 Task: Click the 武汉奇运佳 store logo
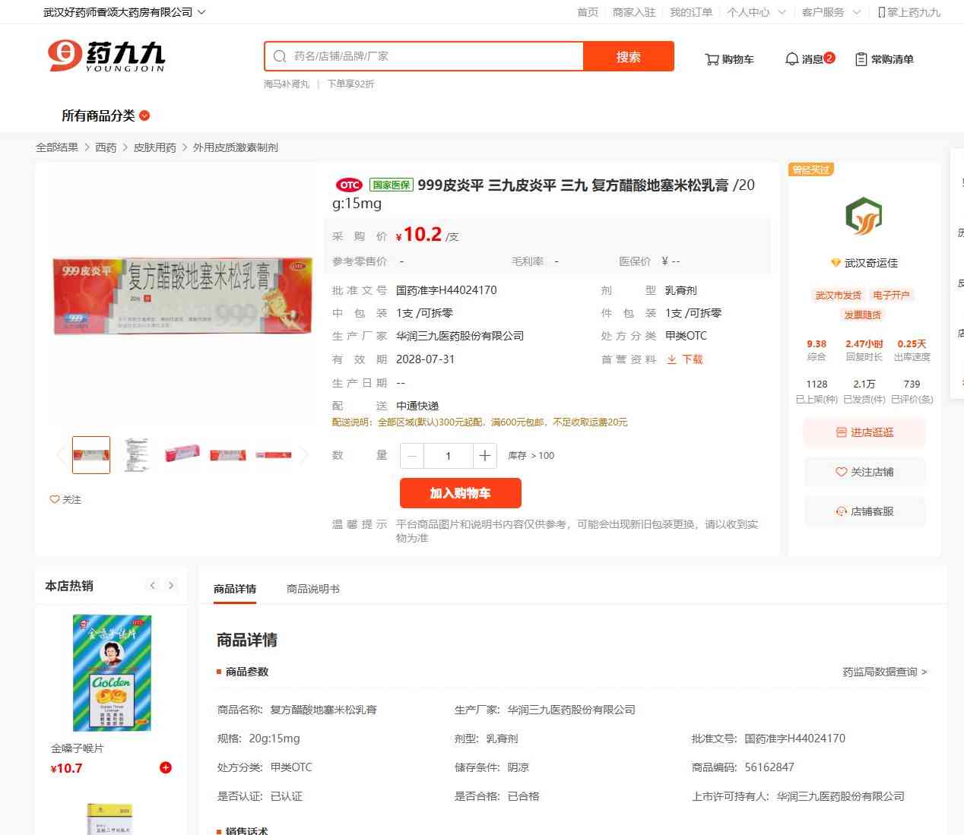(864, 216)
